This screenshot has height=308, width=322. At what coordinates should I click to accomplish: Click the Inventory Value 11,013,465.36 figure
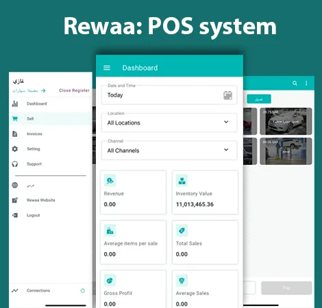[195, 204]
